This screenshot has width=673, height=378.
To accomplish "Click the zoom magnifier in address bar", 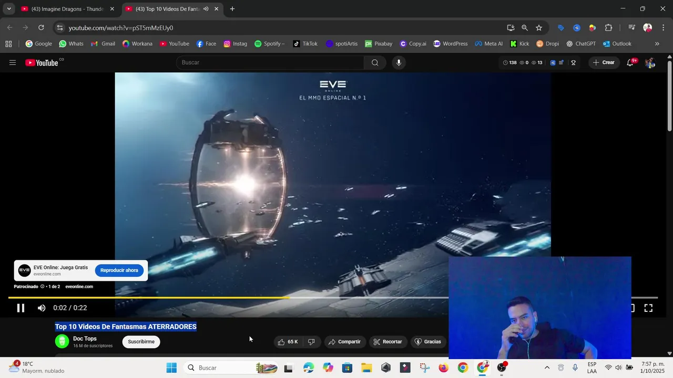I will 525,28.
